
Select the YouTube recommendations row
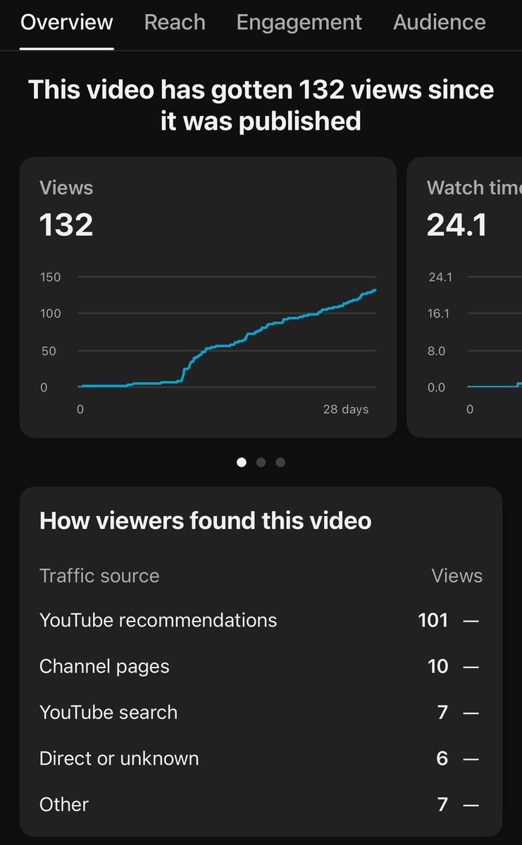tap(261, 620)
